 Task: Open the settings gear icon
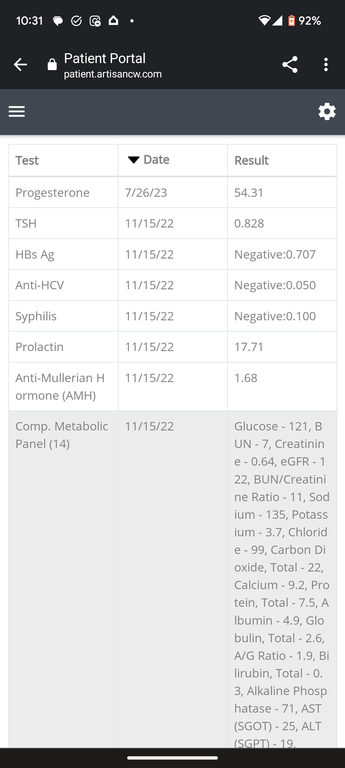[x=327, y=112]
